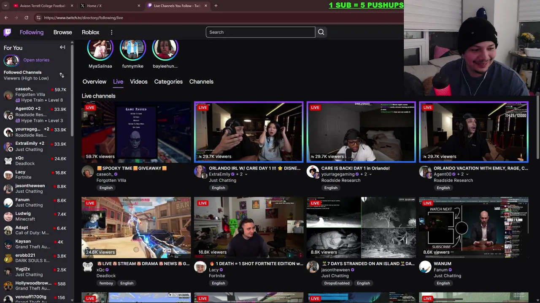Open a new browser tab
The height and width of the screenshot is (303, 540).
click(x=216, y=6)
